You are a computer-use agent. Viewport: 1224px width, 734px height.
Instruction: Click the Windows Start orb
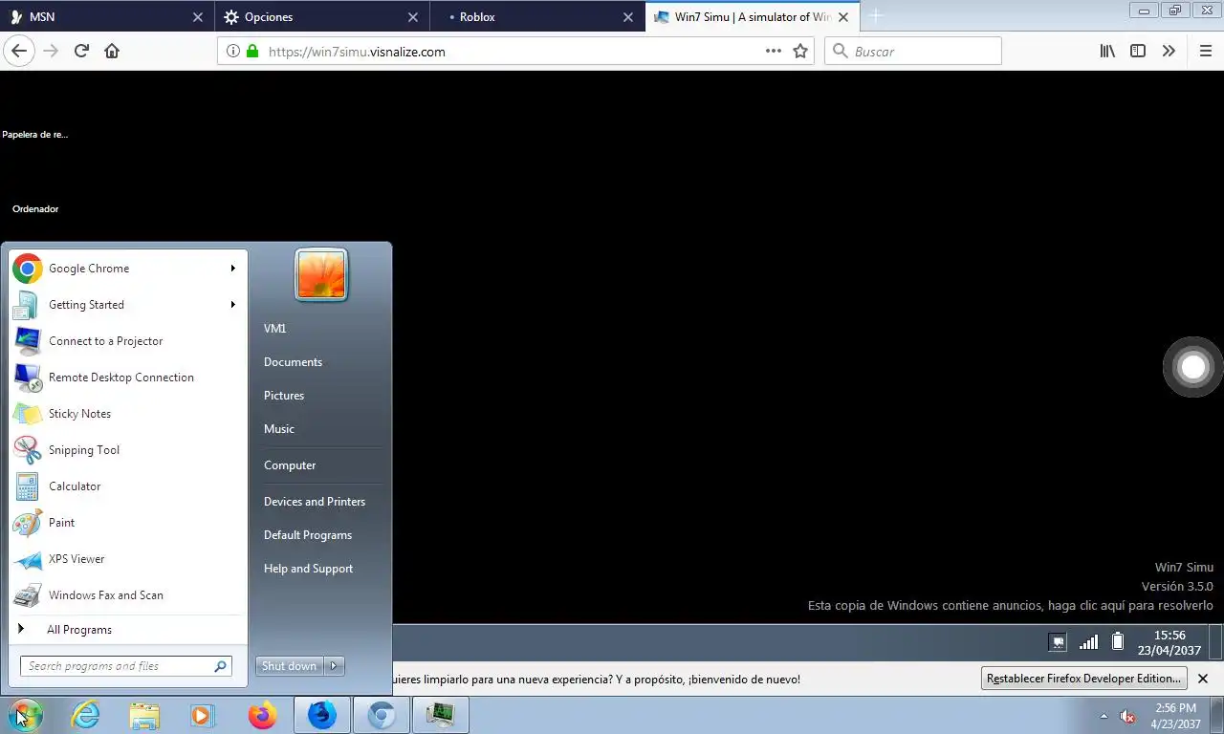(x=26, y=715)
